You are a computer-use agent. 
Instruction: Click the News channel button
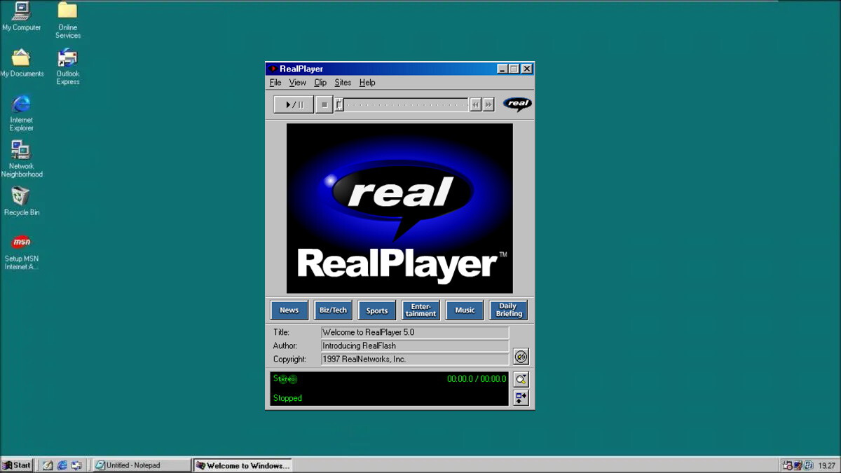pyautogui.click(x=289, y=310)
